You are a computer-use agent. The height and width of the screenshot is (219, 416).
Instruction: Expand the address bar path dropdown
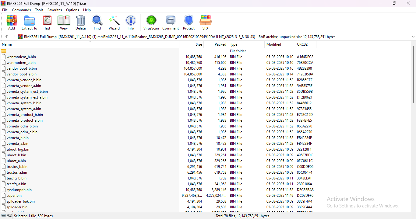pos(413,37)
